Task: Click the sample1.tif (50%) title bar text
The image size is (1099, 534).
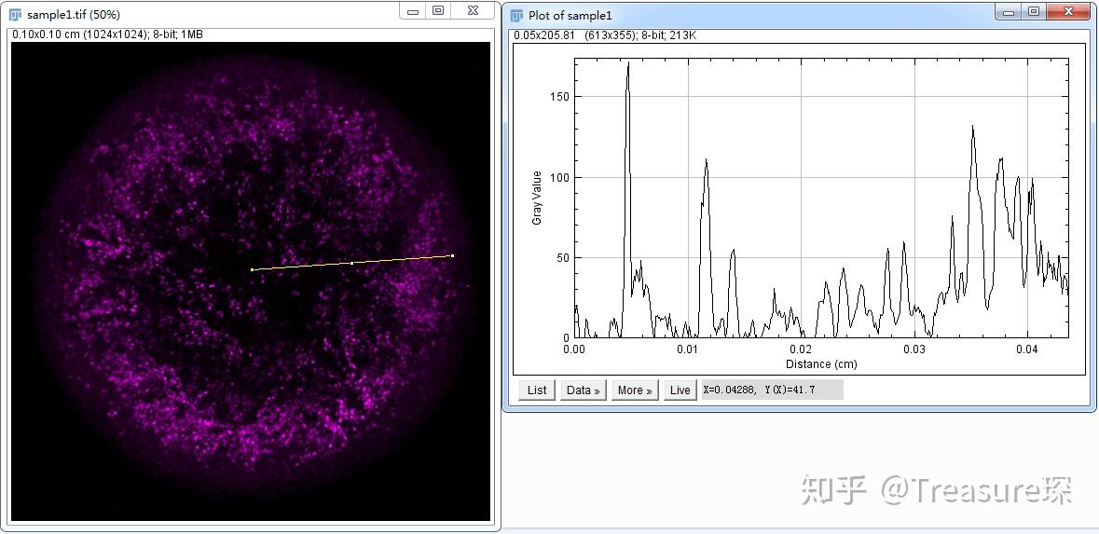Action: click(74, 15)
